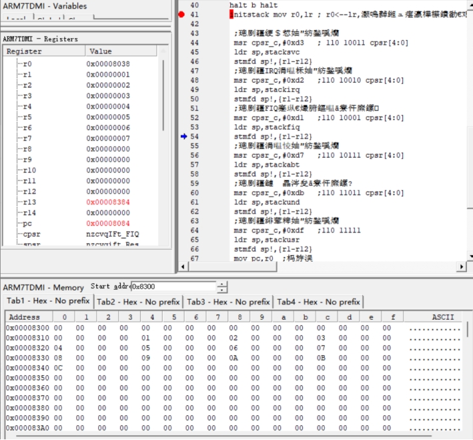Decrement the start address with the down stepper
The image size is (473, 440).
222,290
